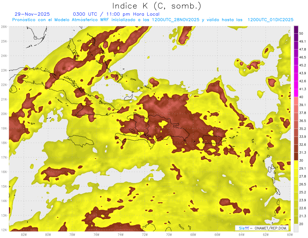The height and width of the screenshot is (238, 308).
Task: Click the '76W' longitude label
Action: pyautogui.click(x=96, y=235)
